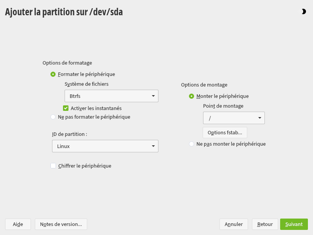Toggle the dark mode moon icon
Image resolution: width=313 pixels, height=235 pixels.
click(304, 12)
